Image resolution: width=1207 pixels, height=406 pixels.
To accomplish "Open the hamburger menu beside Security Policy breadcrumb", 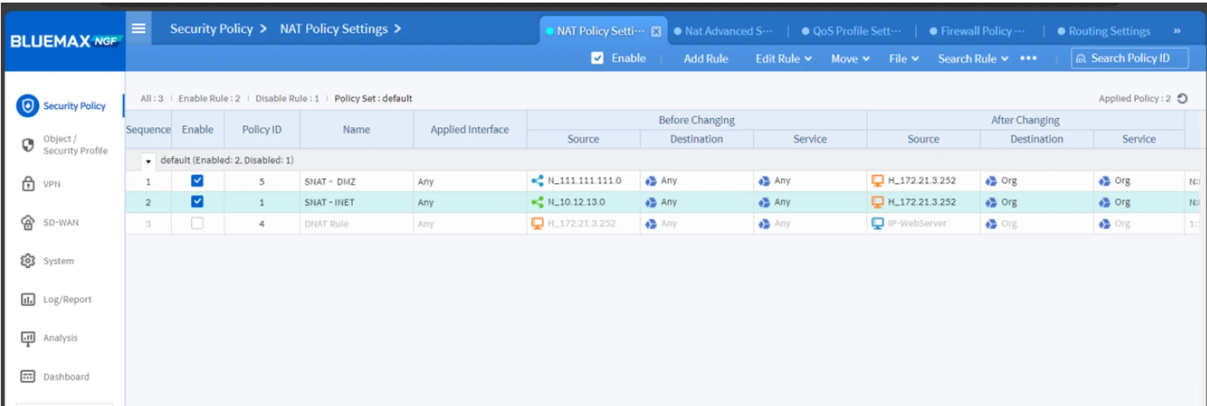I will pyautogui.click(x=138, y=28).
